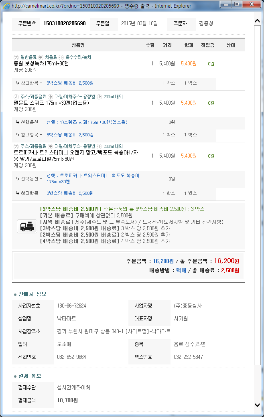
Task: Click option 트로피카나 트위스터미니 백포도 복숭아
Action: (x=93, y=178)
